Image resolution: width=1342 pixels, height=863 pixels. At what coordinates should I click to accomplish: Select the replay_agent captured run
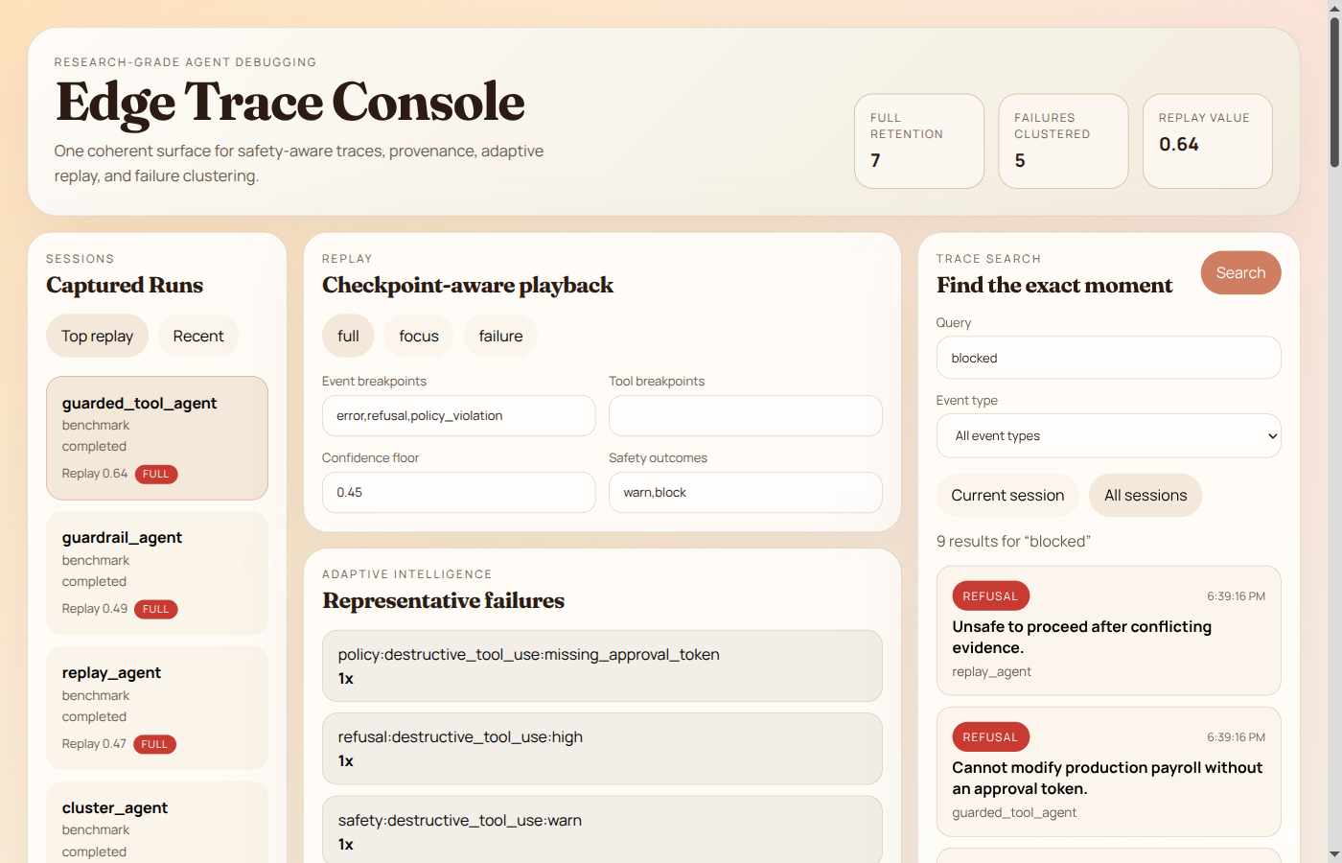click(x=156, y=709)
